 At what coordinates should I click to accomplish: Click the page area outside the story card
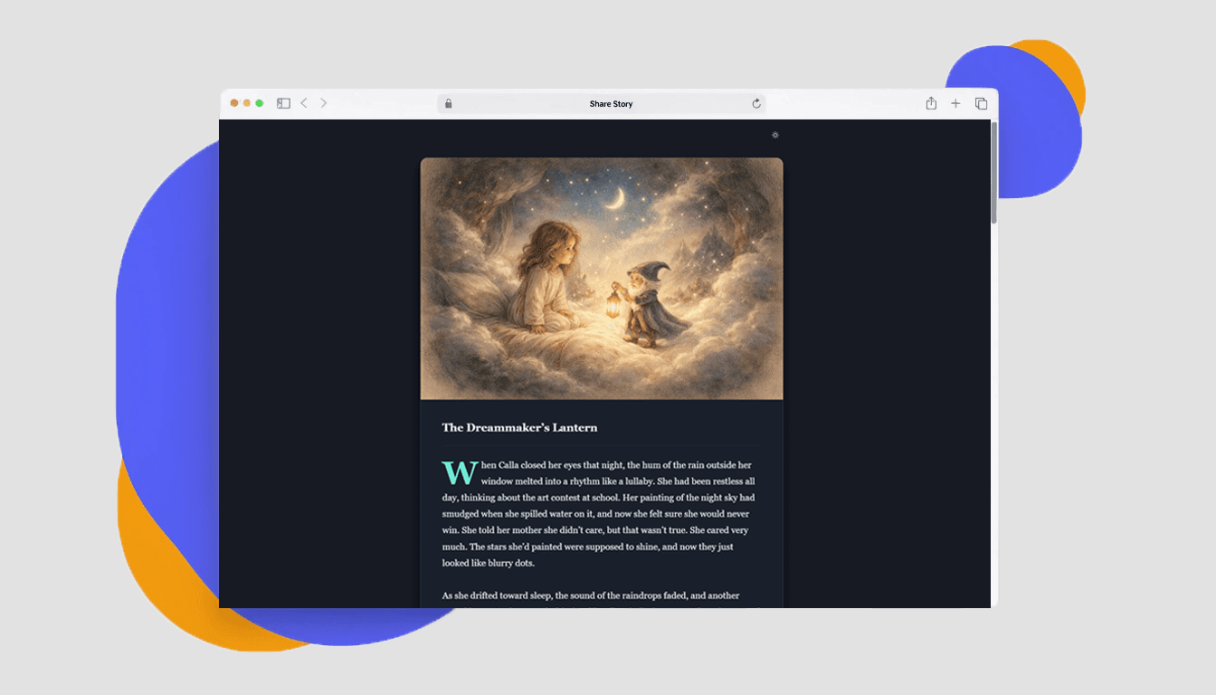pos(317,362)
